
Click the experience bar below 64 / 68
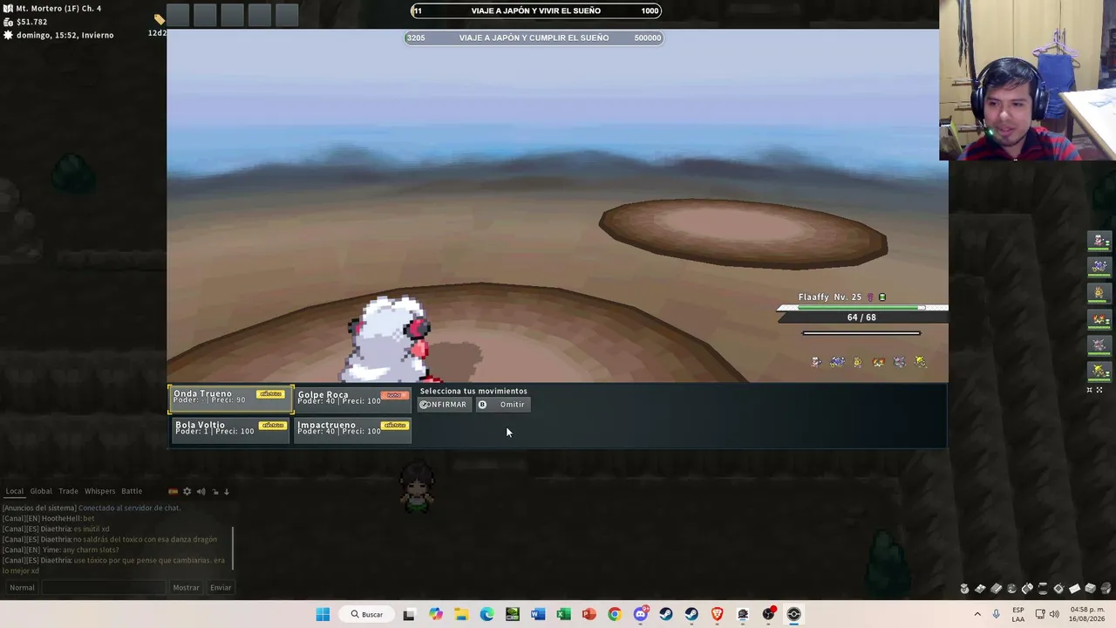click(x=861, y=332)
